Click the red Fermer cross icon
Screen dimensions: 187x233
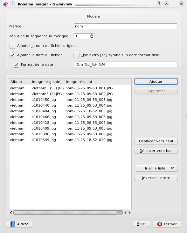click(160, 224)
